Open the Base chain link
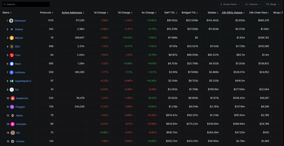The image size is (284, 146). click(18, 64)
